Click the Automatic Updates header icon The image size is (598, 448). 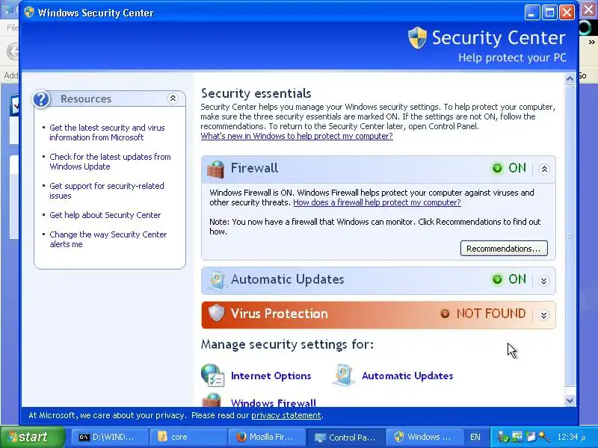(x=217, y=281)
